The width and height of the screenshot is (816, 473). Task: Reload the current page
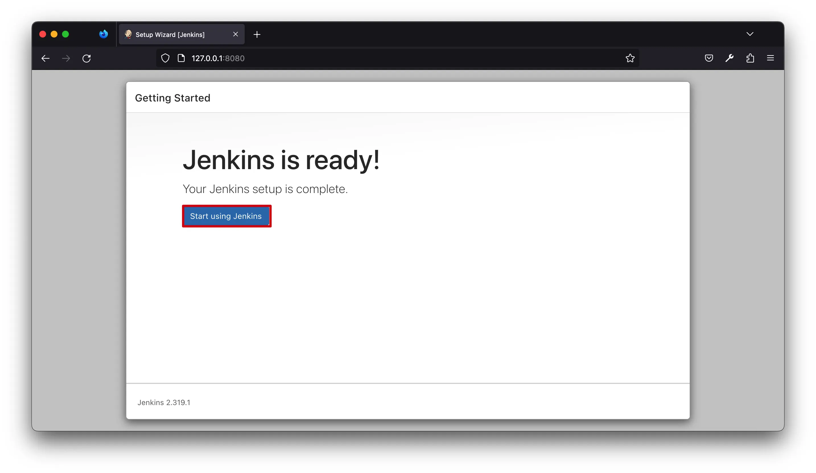86,58
